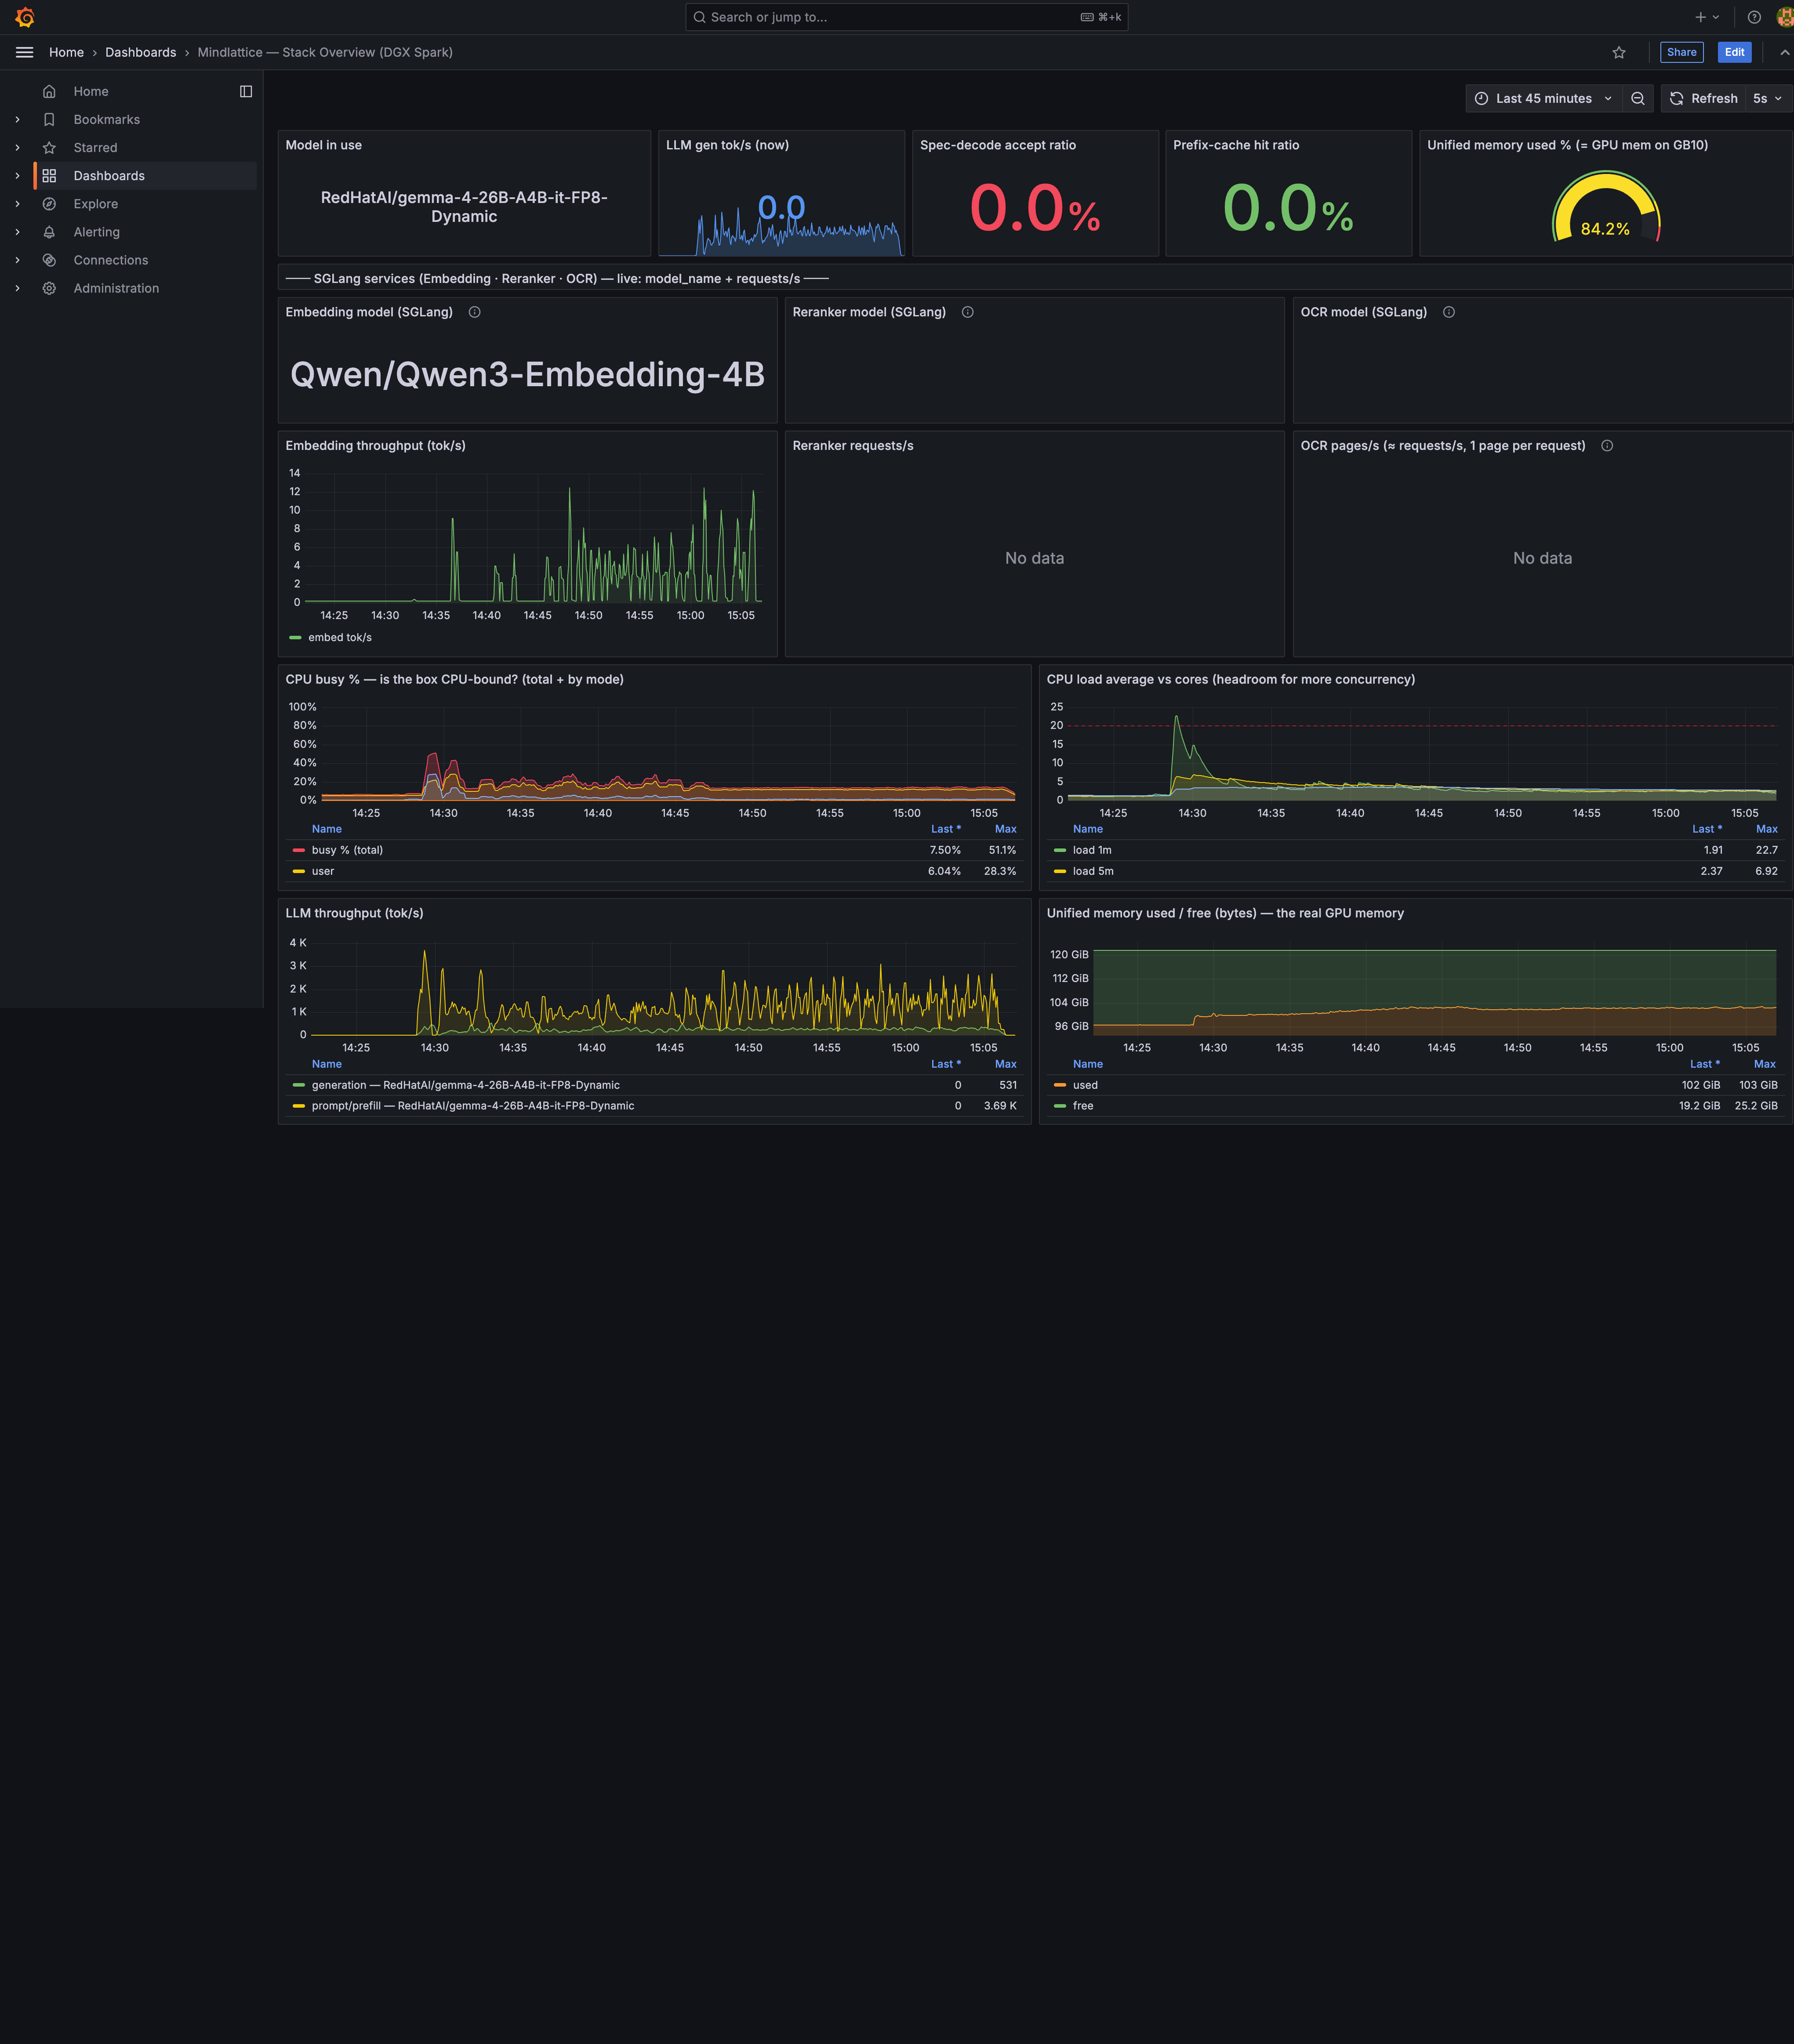The height and width of the screenshot is (2044, 1794).
Task: Show info for OCR pages/s panel
Action: click(x=1607, y=446)
